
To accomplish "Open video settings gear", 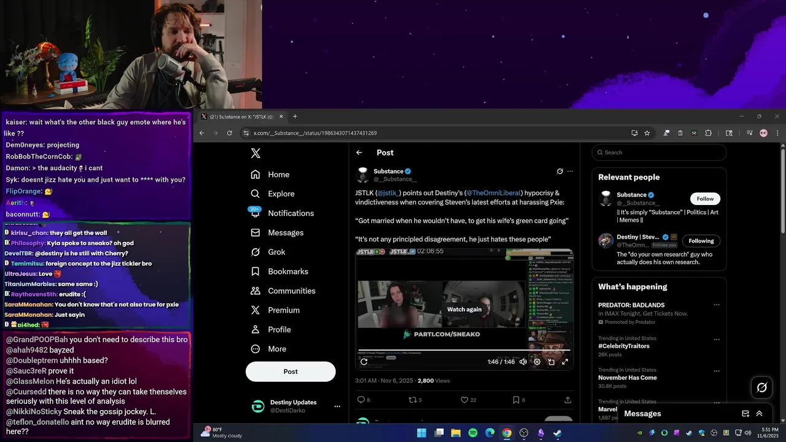I will coord(537,362).
